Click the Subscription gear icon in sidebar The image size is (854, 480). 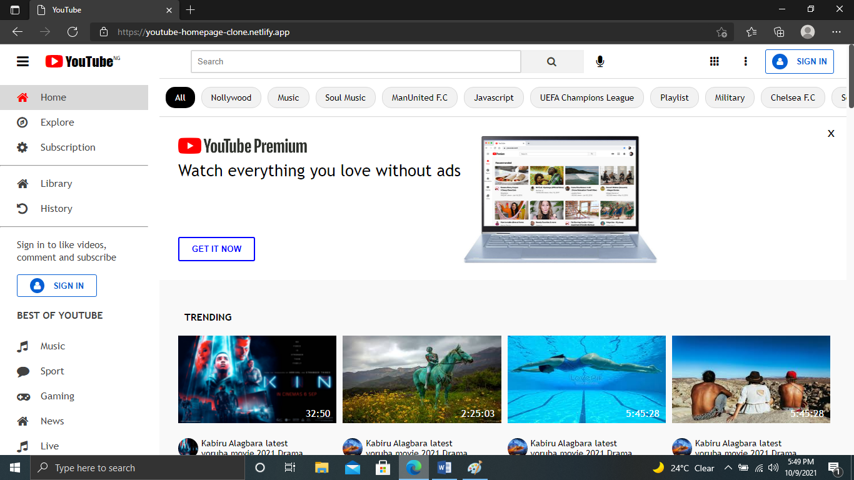23,147
